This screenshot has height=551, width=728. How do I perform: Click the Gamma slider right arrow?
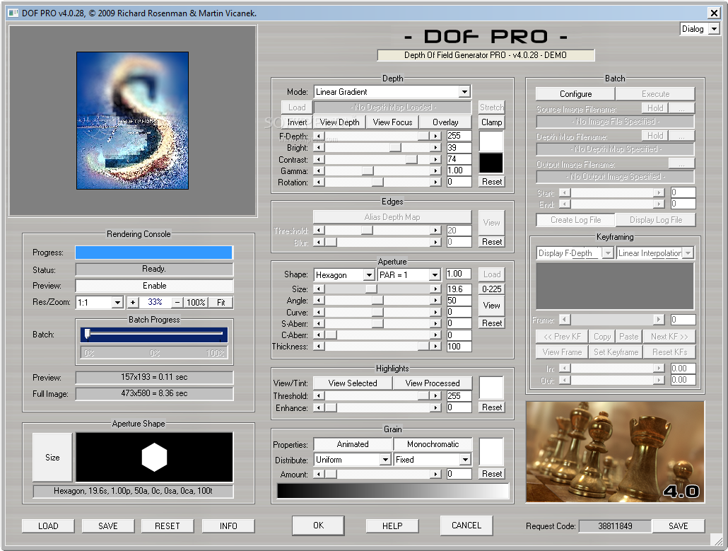click(435, 171)
